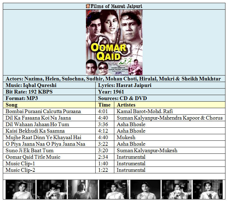
Task: Click 'Asha Bhosle' in Dil Wahaan row
Action: pyautogui.click(x=131, y=124)
